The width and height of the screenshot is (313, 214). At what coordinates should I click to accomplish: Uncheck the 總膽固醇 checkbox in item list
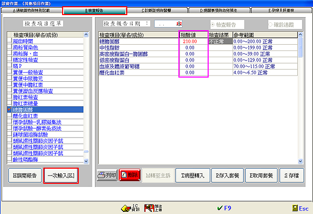click(9, 110)
